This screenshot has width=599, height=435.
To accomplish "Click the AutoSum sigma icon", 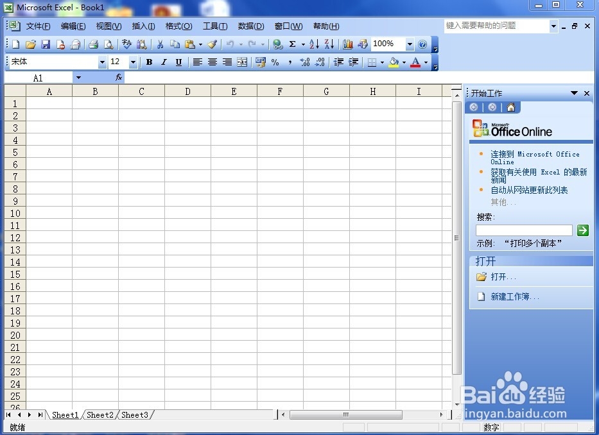I will coord(292,44).
